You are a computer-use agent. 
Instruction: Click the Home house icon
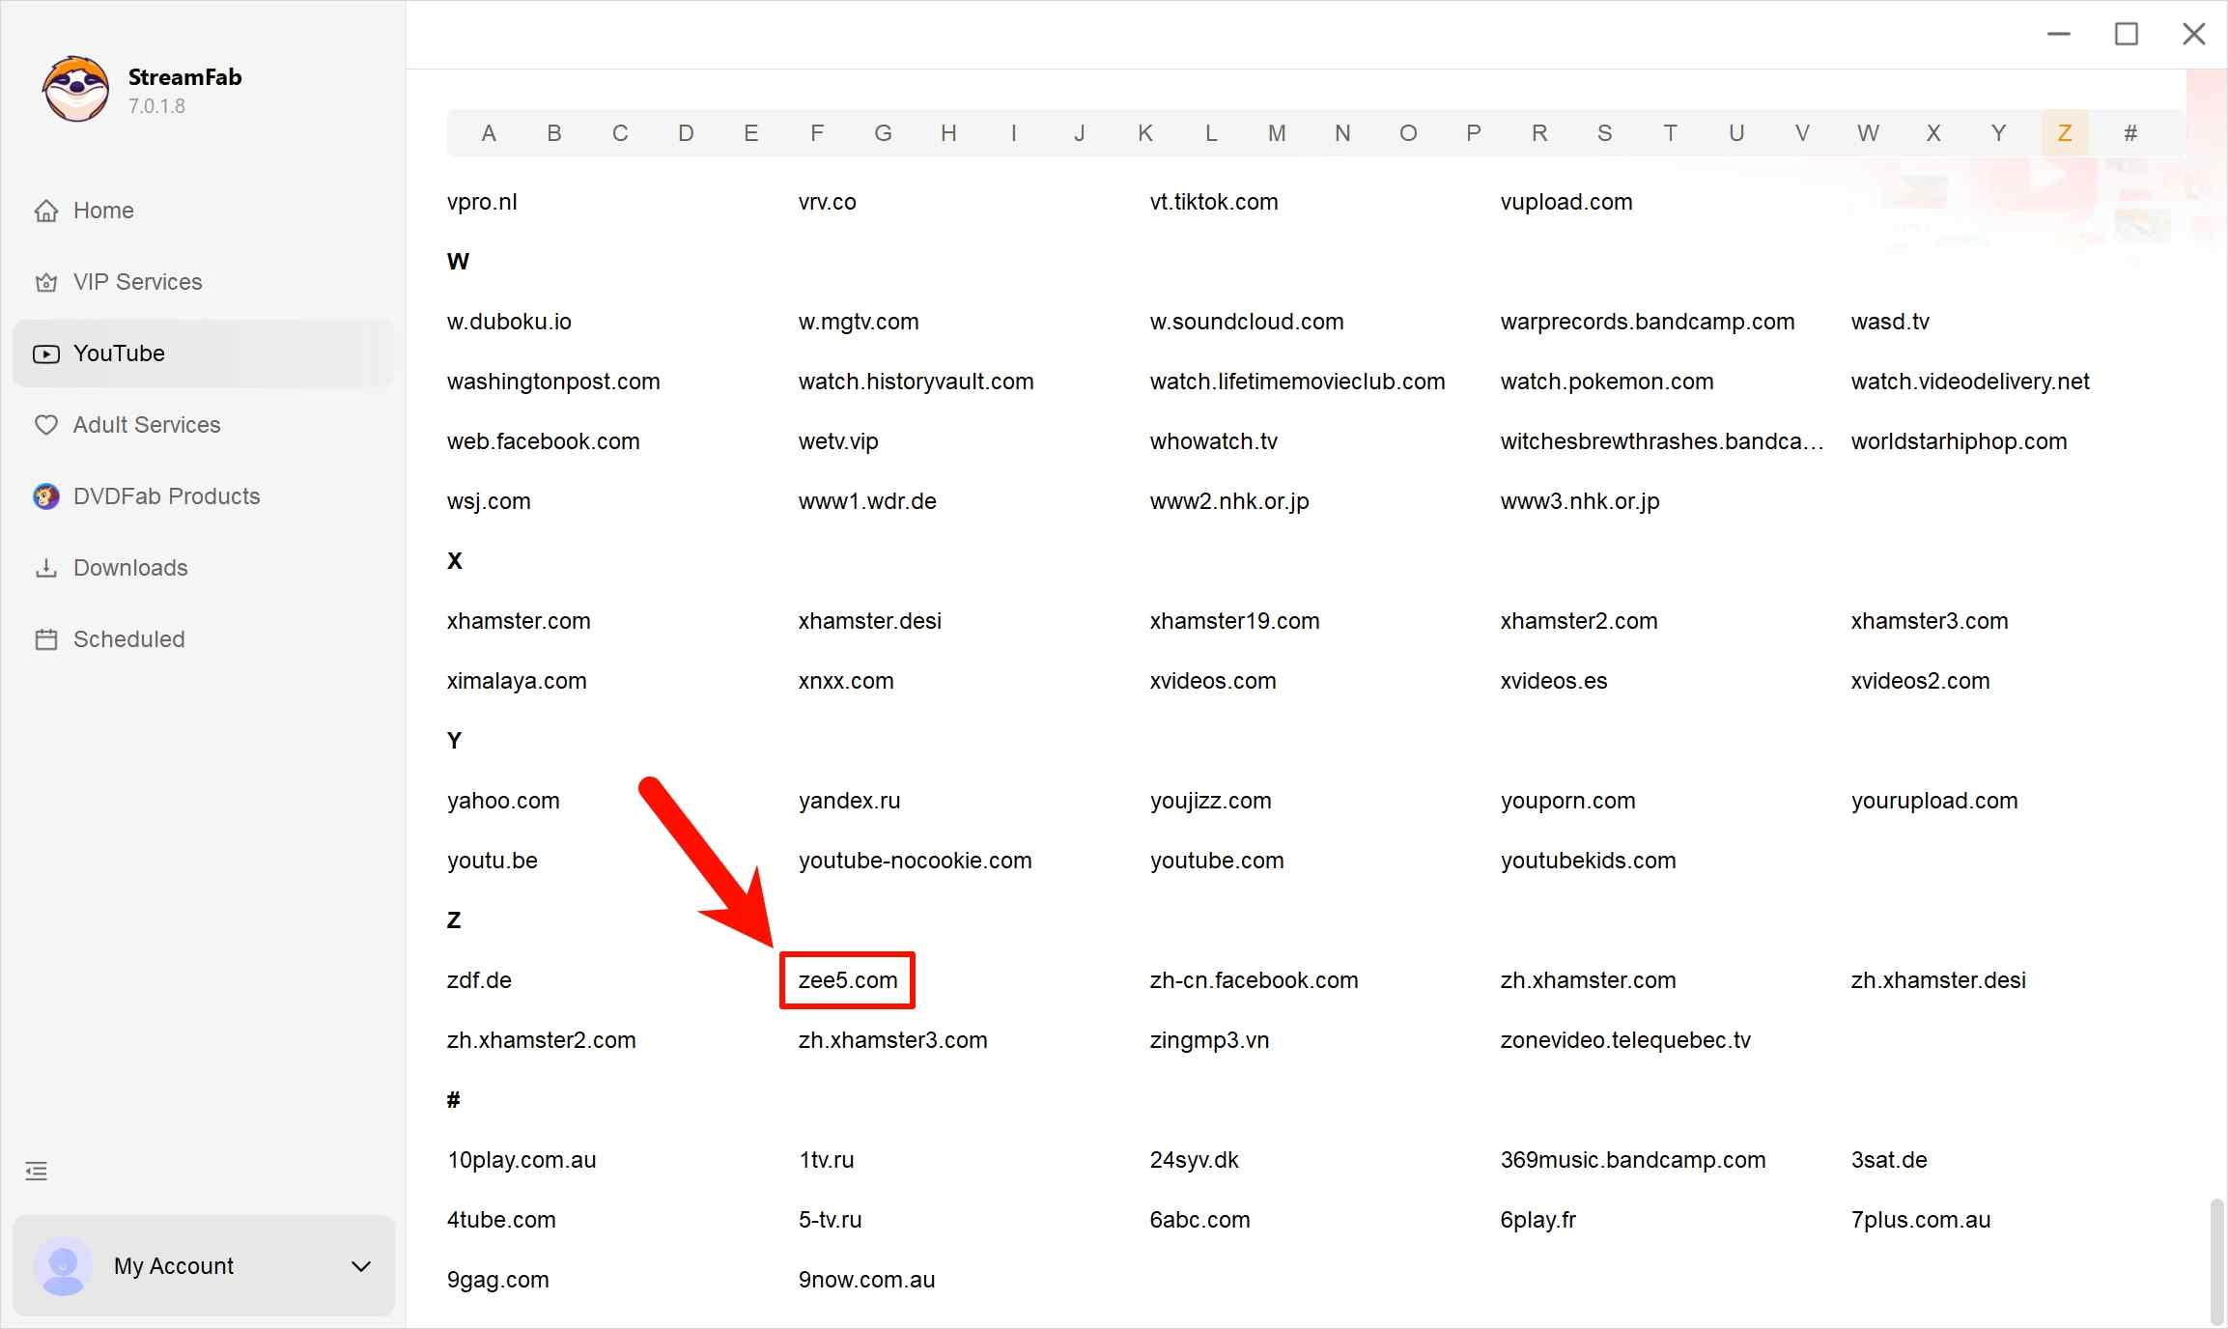click(x=45, y=211)
